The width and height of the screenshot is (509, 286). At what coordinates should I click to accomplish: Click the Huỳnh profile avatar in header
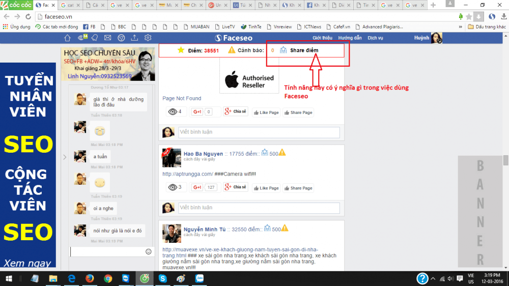(x=436, y=38)
